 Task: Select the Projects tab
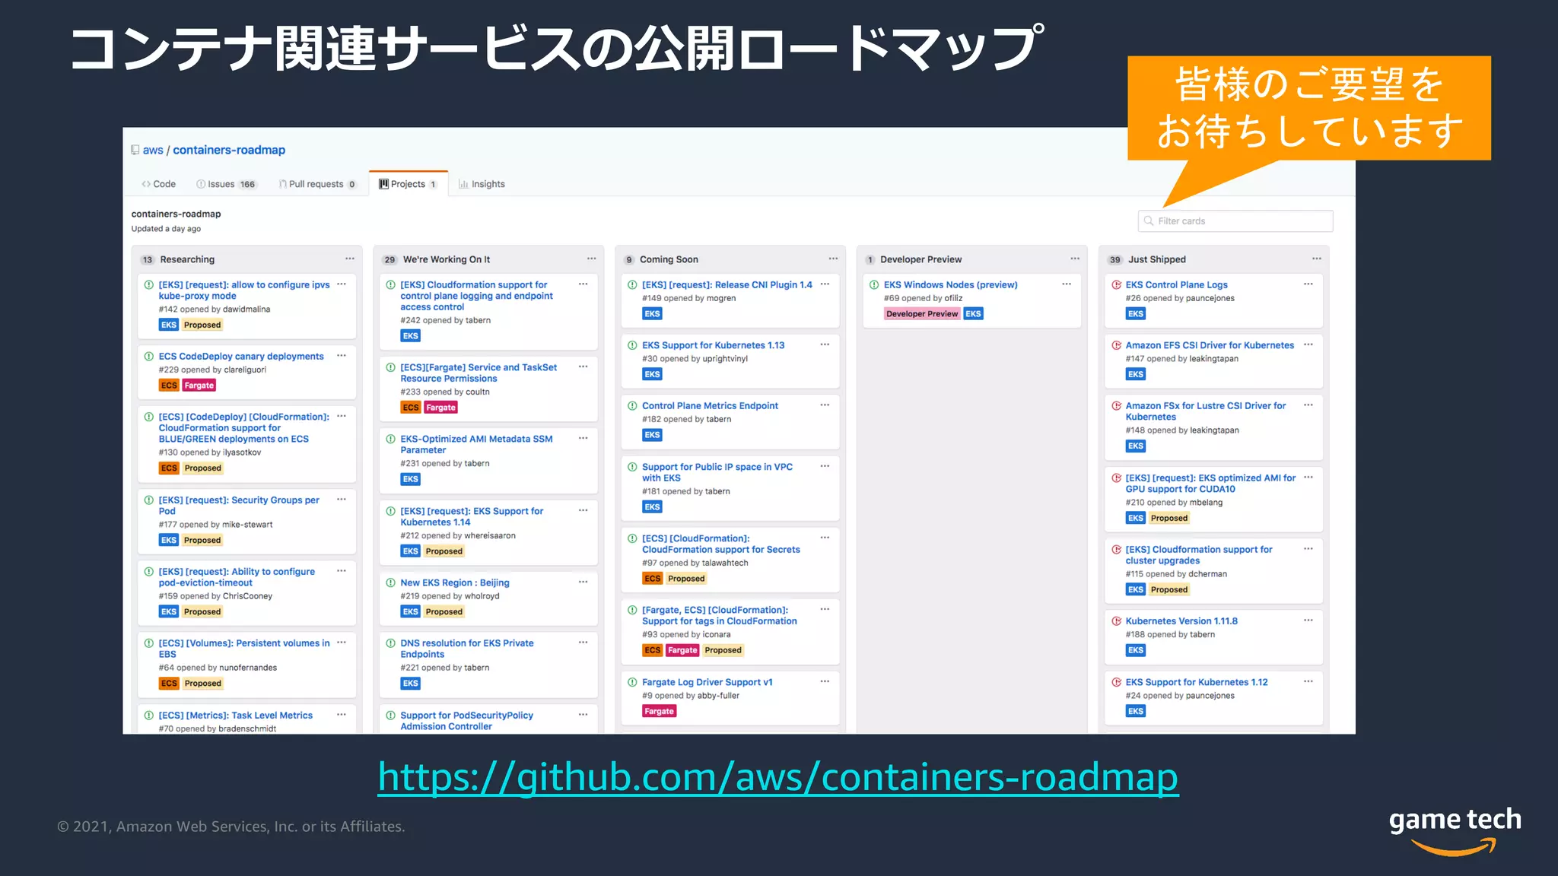[409, 184]
